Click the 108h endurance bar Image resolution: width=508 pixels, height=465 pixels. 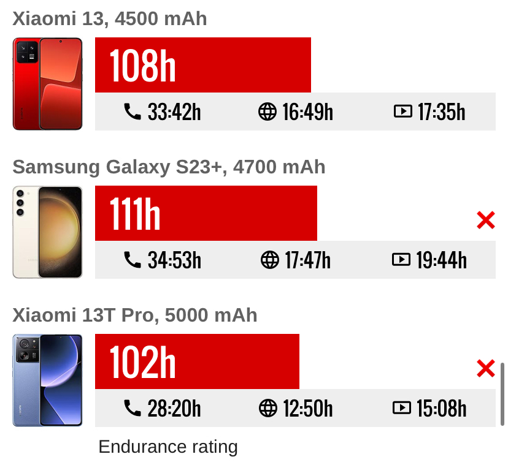(x=203, y=65)
